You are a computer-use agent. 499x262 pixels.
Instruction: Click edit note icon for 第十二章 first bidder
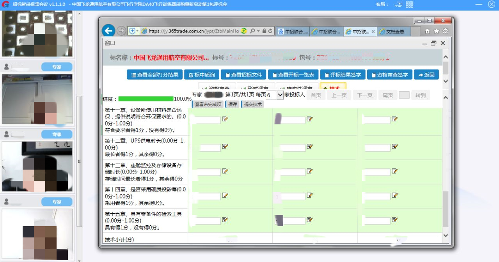click(225, 147)
